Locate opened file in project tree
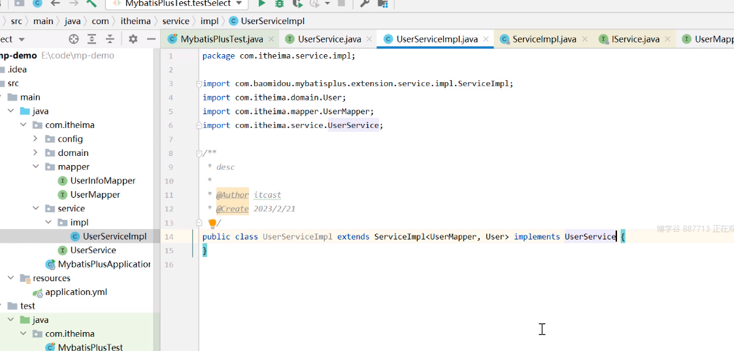This screenshot has height=351, width=734. tap(73, 38)
